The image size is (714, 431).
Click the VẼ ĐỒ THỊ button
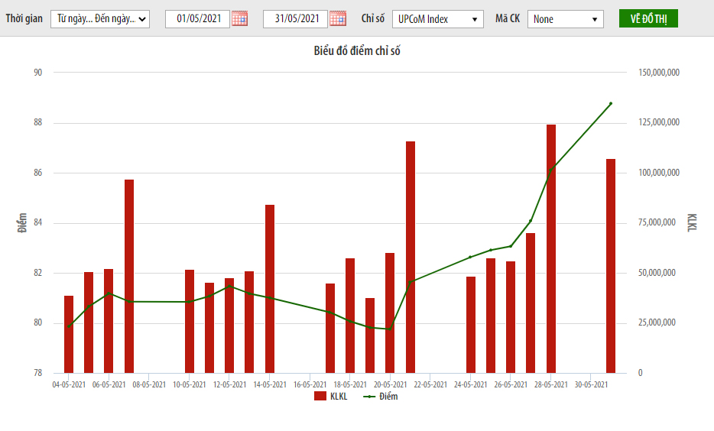click(x=648, y=19)
